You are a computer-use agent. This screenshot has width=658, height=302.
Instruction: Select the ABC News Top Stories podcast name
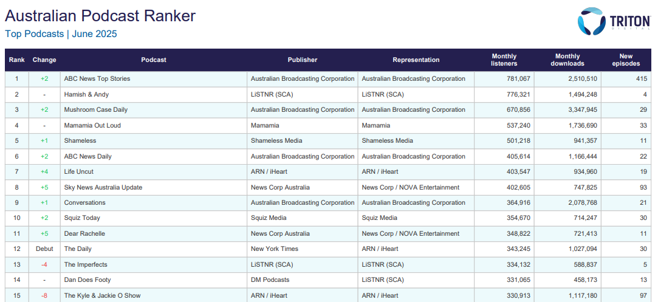97,79
